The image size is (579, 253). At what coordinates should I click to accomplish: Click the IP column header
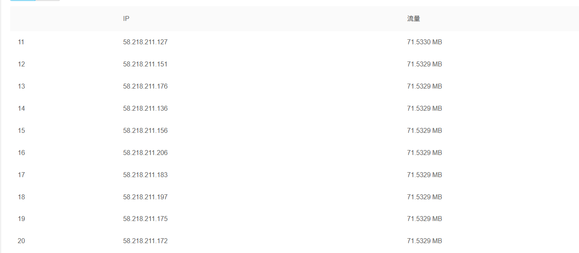[126, 19]
